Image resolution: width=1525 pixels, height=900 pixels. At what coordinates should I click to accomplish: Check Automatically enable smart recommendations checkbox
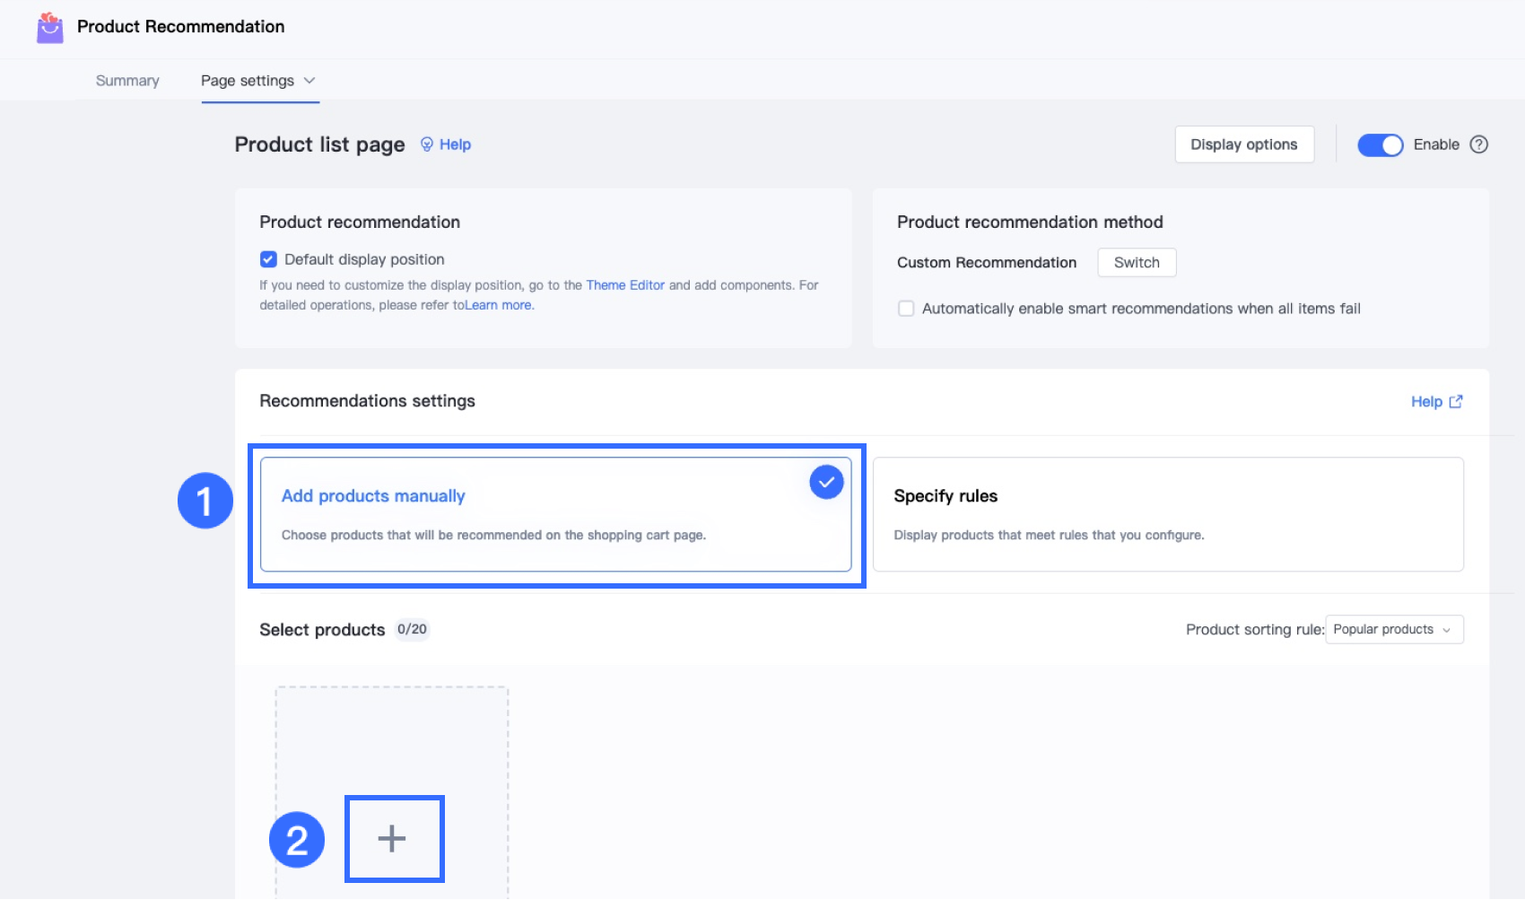tap(906, 309)
